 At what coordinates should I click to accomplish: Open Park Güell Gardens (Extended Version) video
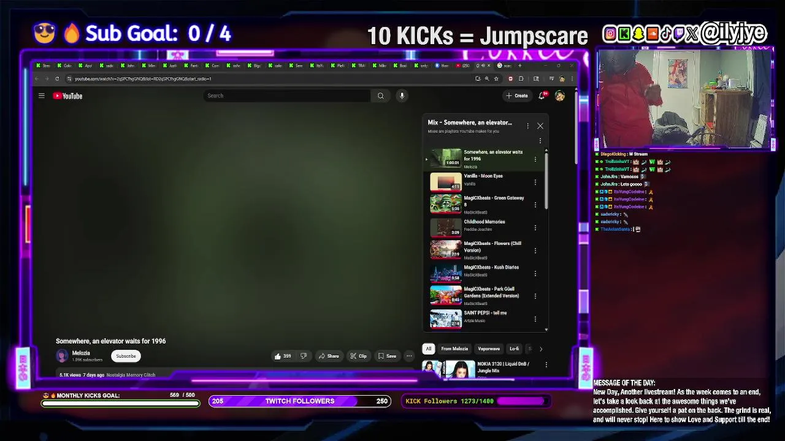(491, 292)
